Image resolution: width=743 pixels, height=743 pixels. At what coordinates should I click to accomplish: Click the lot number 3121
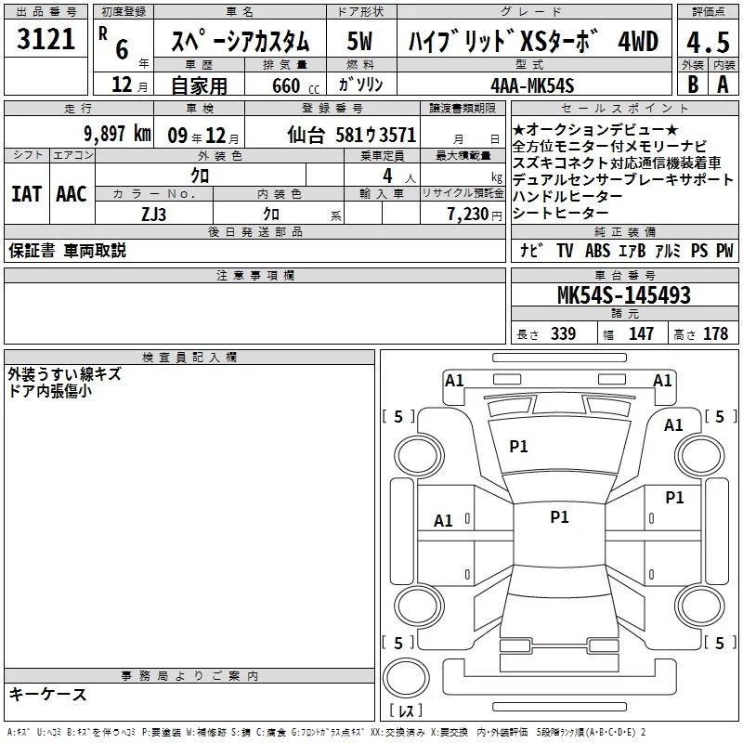coord(46,40)
